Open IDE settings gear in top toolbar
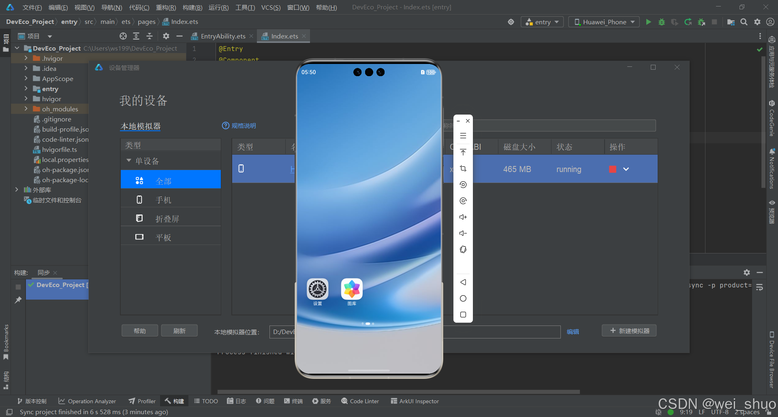This screenshot has height=417, width=778. click(x=757, y=22)
